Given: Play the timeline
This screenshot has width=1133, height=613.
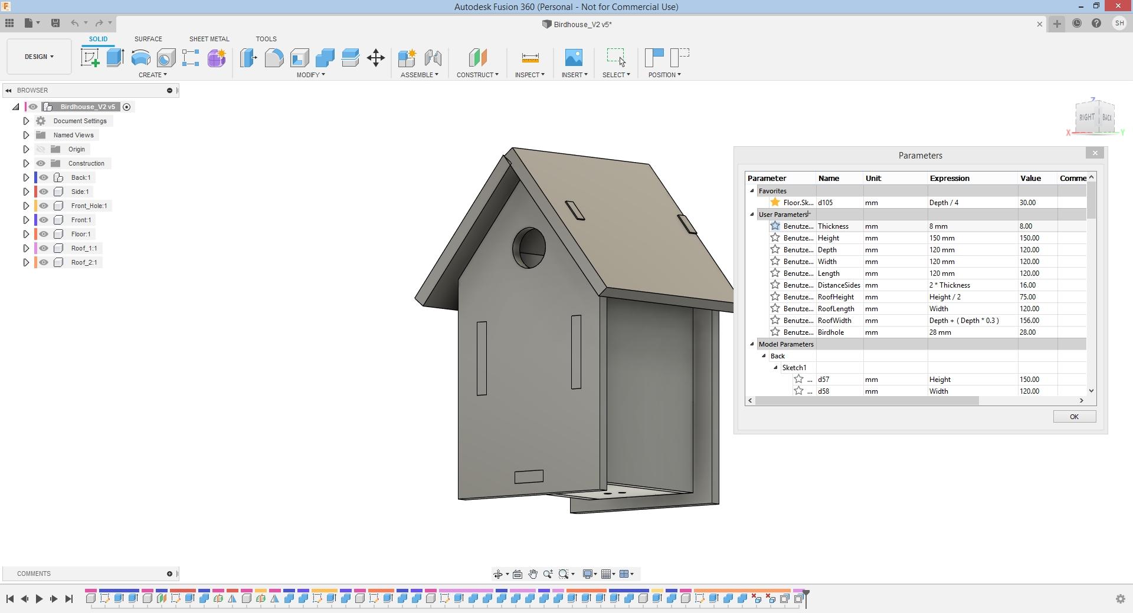Looking at the screenshot, I should [x=39, y=599].
